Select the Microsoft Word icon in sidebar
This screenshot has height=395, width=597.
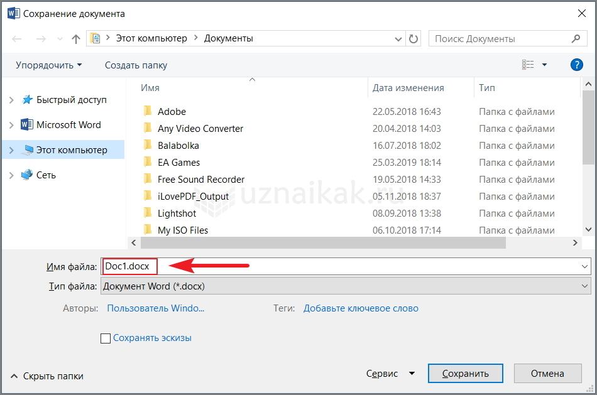27,124
